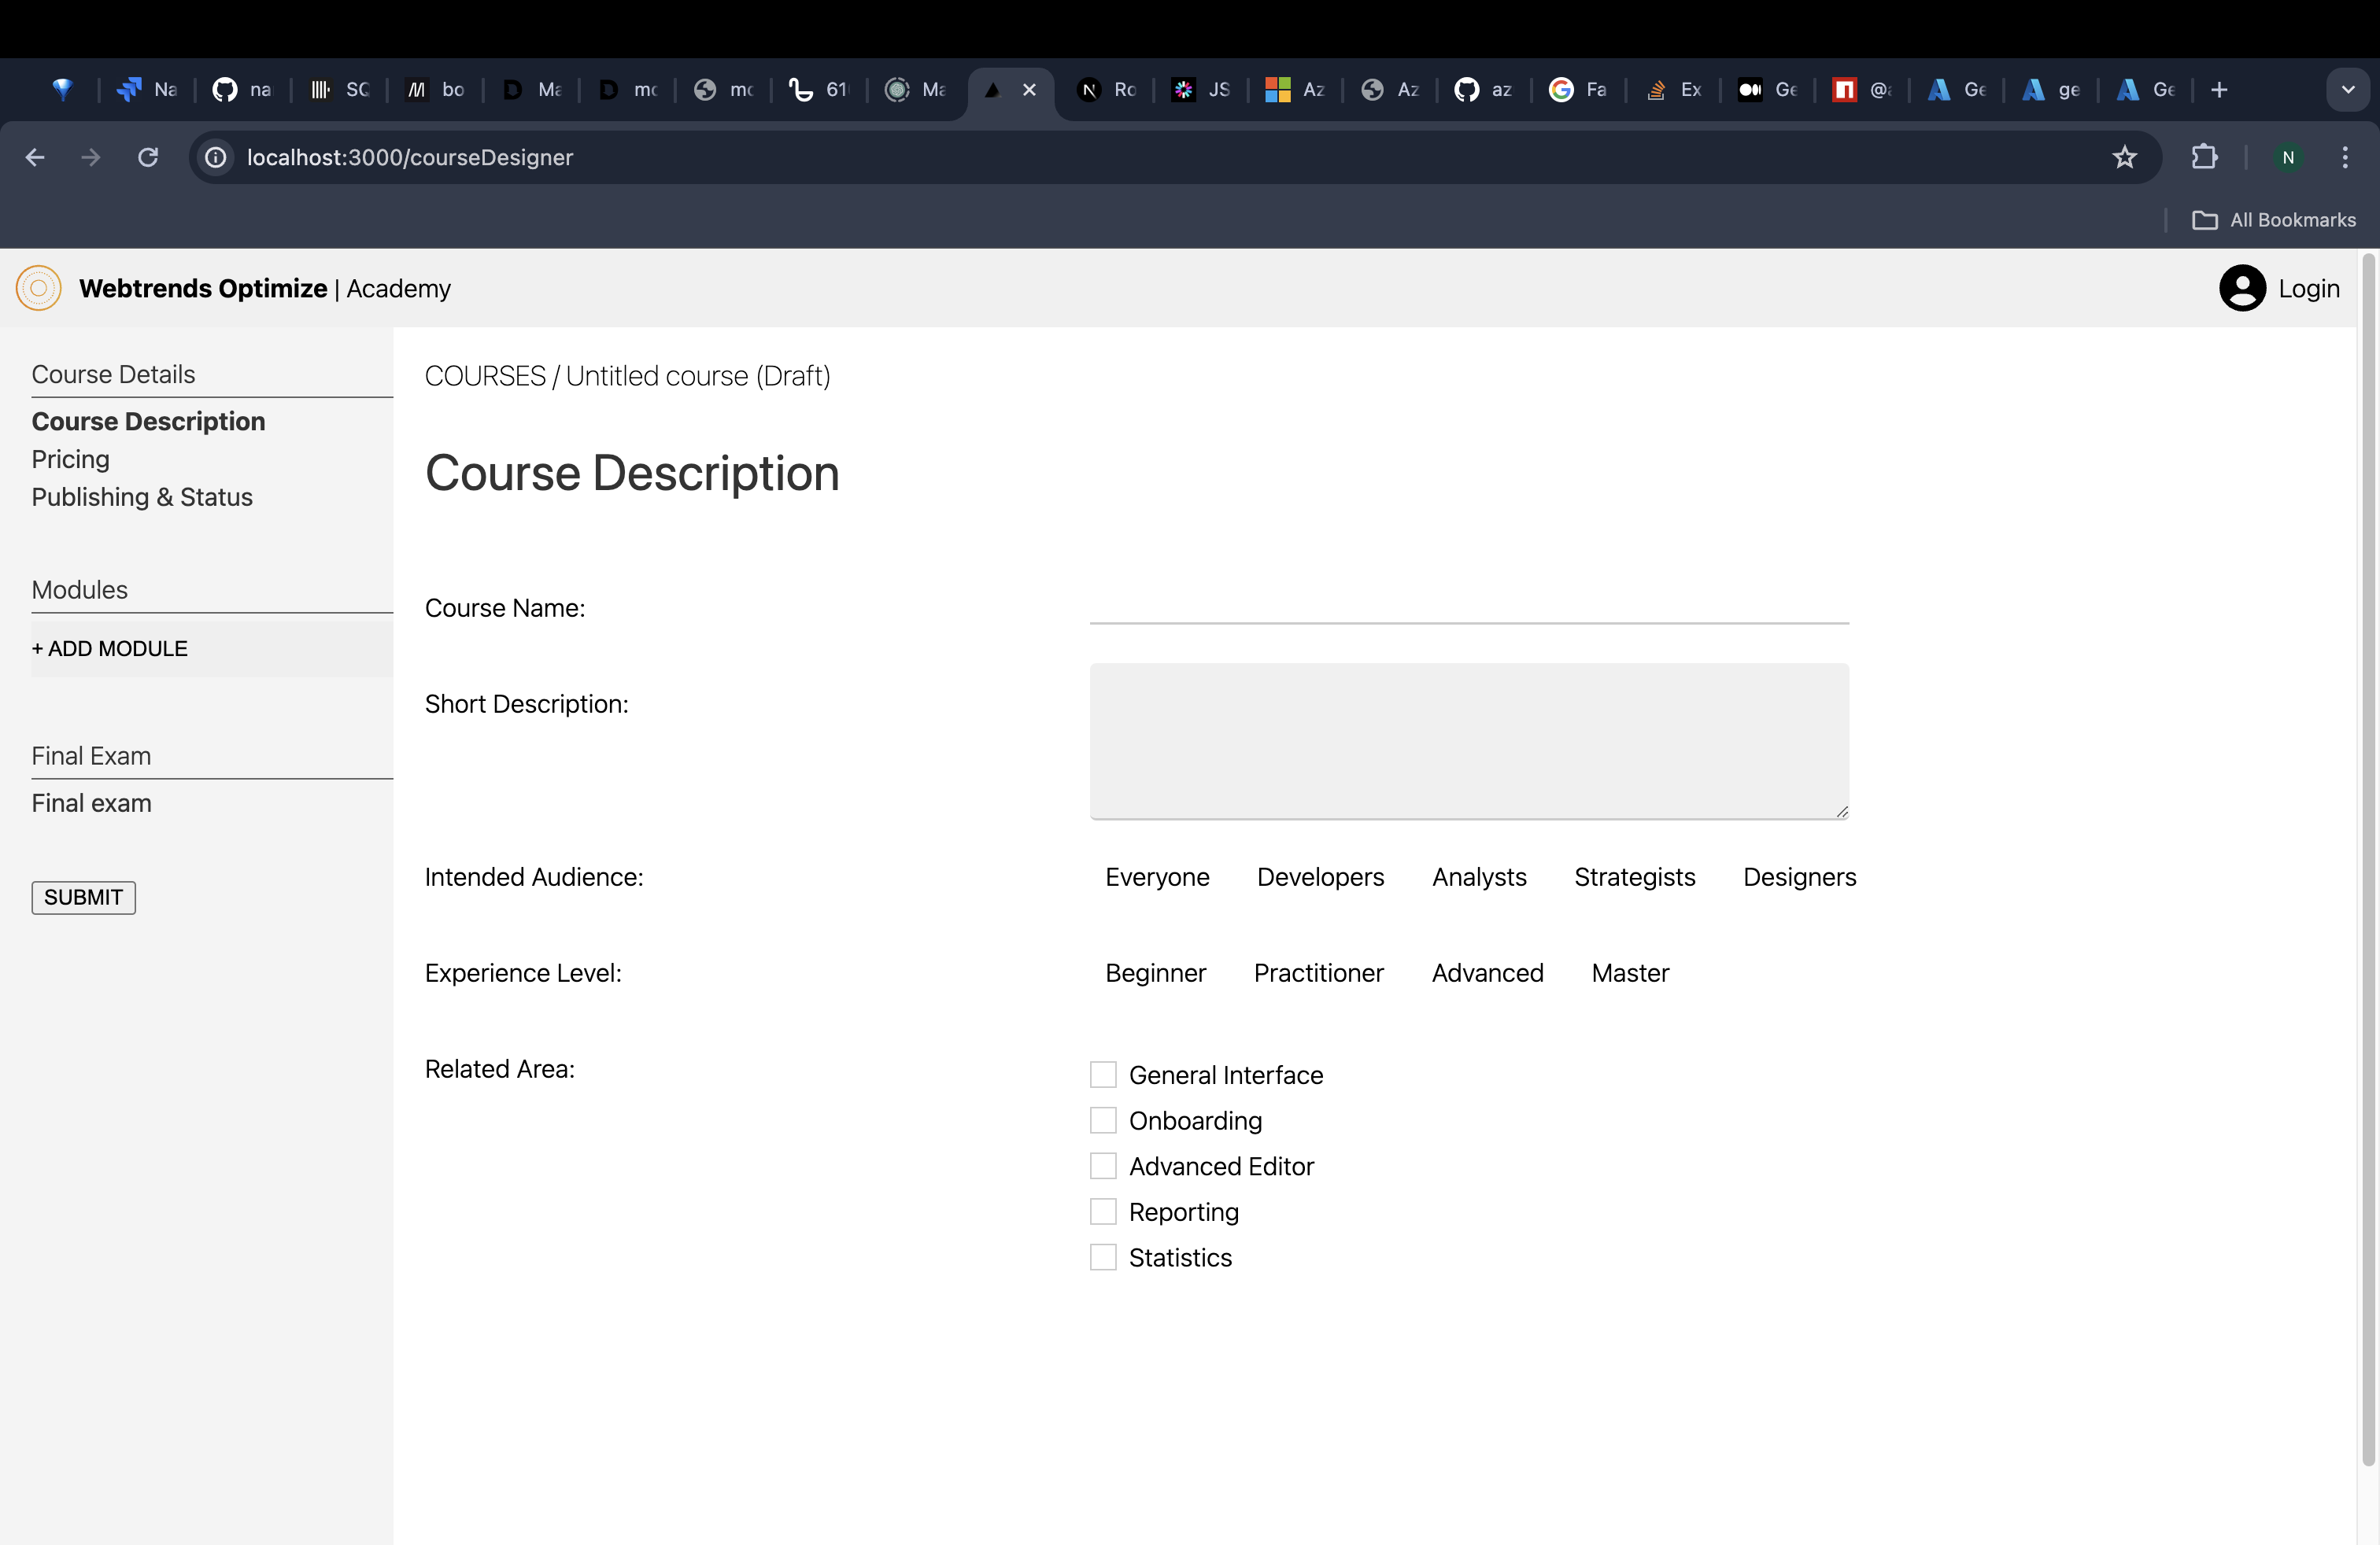Select Everyone as intended audience
The width and height of the screenshot is (2380, 1545).
pos(1157,877)
